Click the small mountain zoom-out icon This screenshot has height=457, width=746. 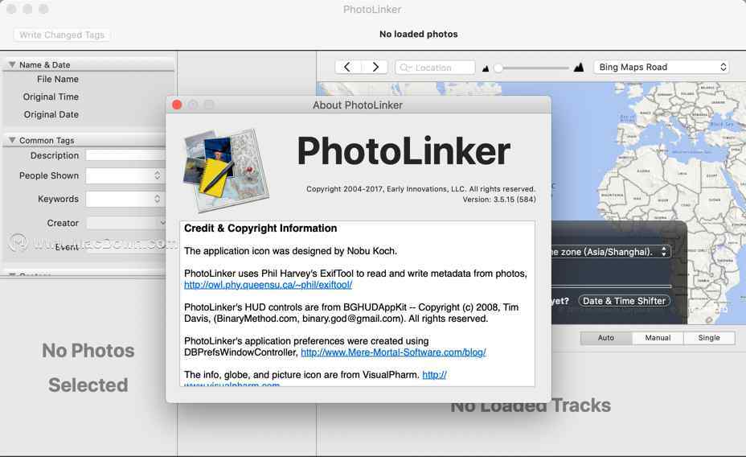coord(486,68)
